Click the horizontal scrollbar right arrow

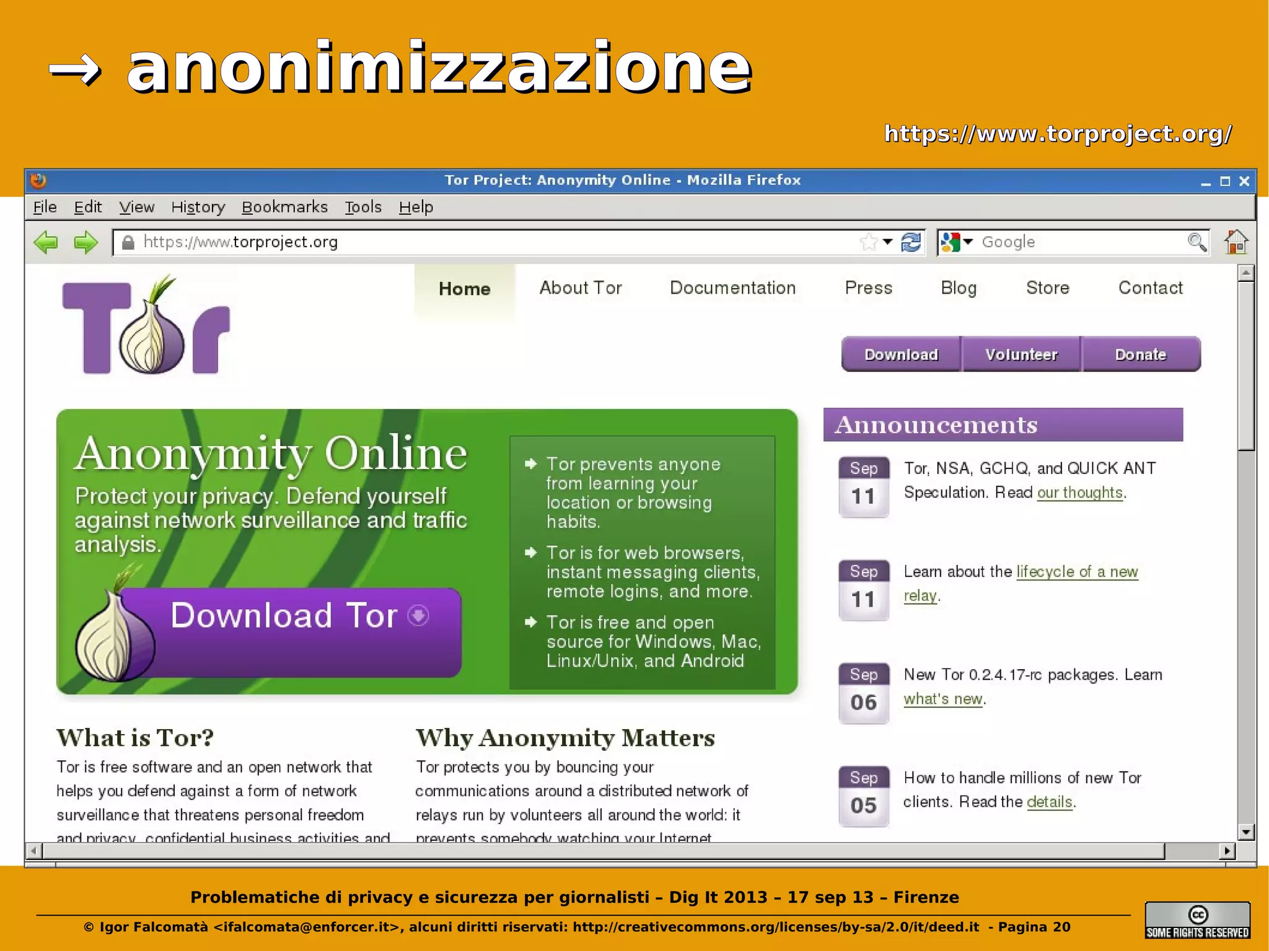[x=1227, y=851]
